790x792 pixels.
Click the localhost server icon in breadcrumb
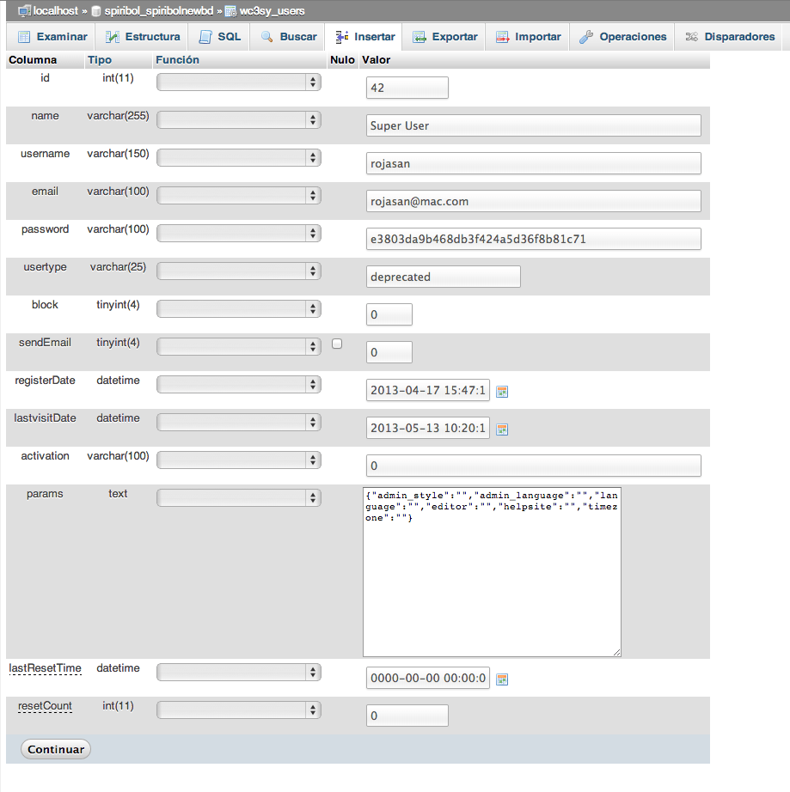pos(24,10)
